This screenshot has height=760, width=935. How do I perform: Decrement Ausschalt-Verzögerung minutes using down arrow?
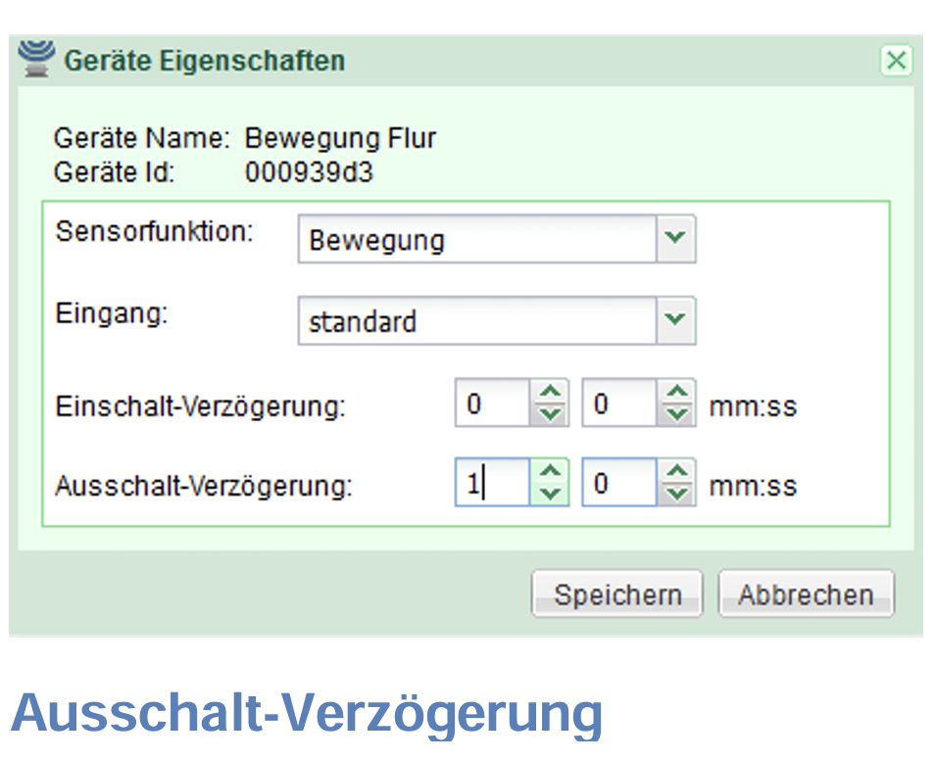pos(551,495)
